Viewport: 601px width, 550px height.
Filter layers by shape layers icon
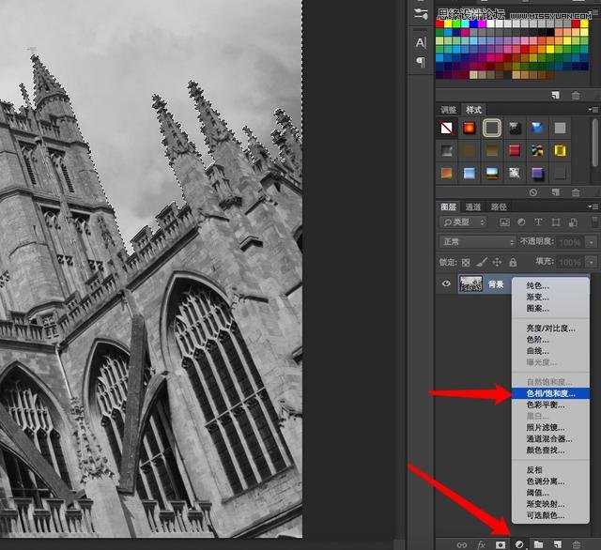(556, 222)
